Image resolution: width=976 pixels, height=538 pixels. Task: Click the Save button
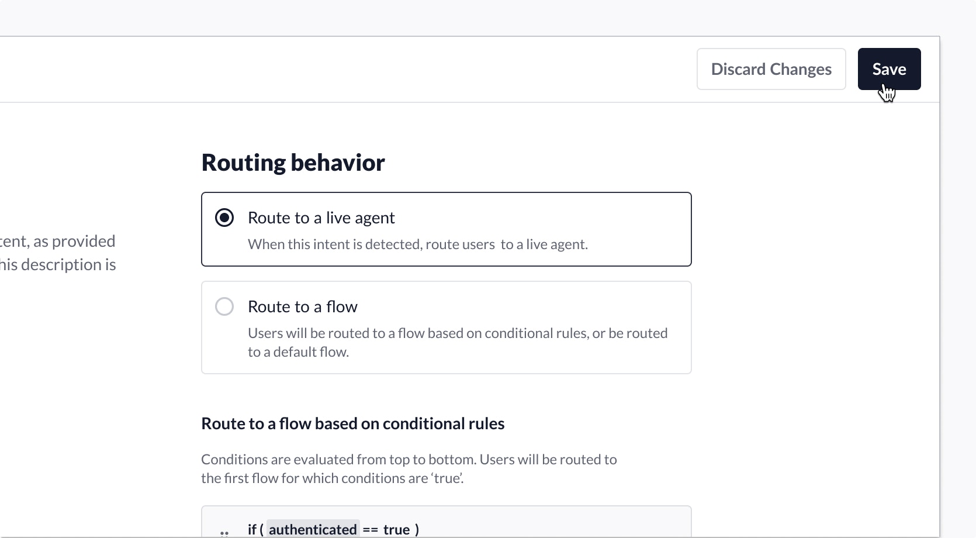point(888,69)
